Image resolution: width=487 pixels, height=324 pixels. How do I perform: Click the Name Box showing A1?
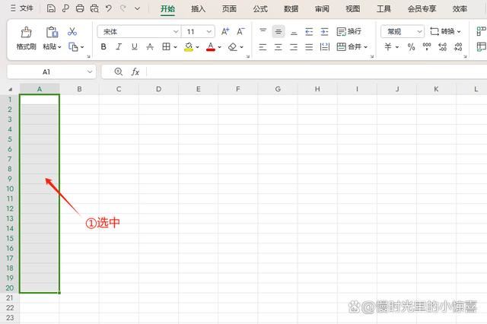[x=52, y=72]
